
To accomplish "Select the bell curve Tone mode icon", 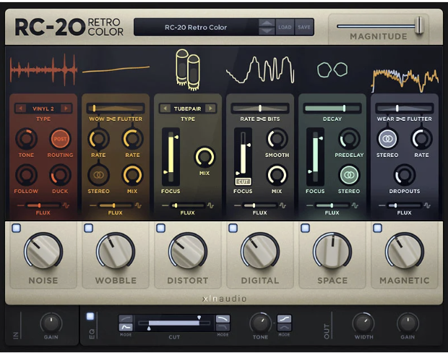I will point(284,327).
